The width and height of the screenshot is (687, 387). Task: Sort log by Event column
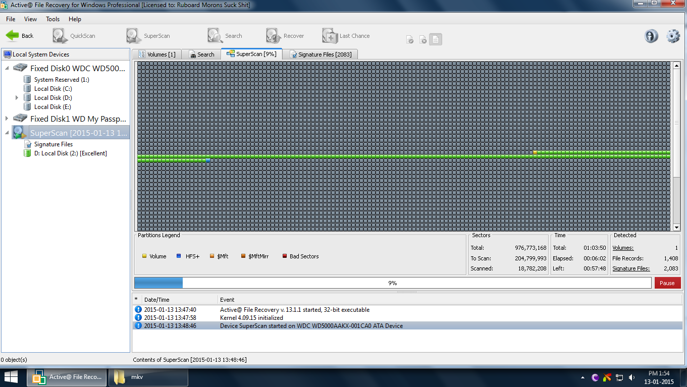tap(450, 299)
